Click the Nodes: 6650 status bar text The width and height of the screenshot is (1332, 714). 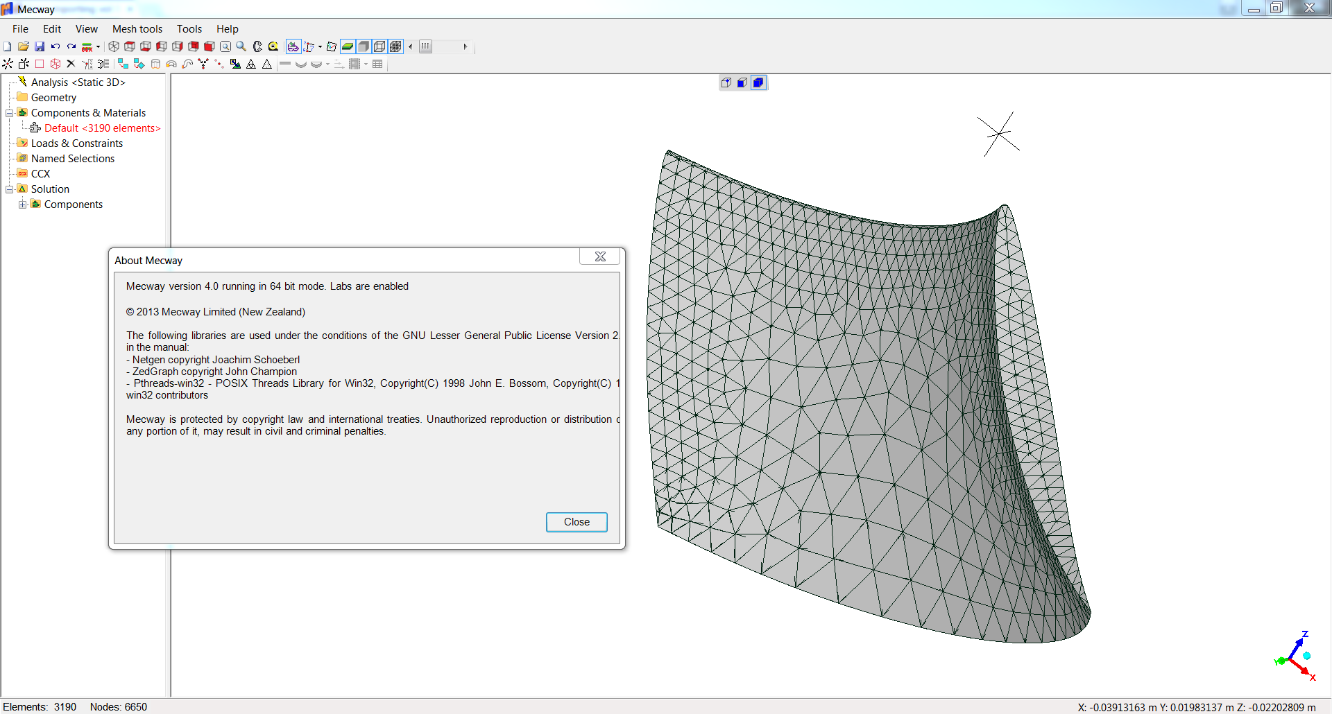click(x=119, y=707)
